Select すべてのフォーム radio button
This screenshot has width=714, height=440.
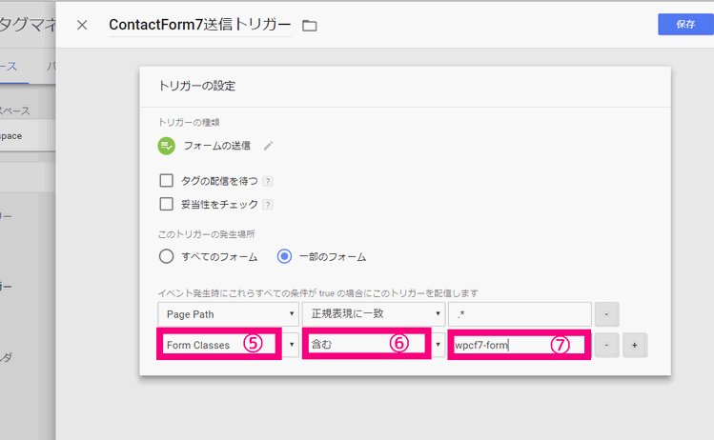(166, 256)
